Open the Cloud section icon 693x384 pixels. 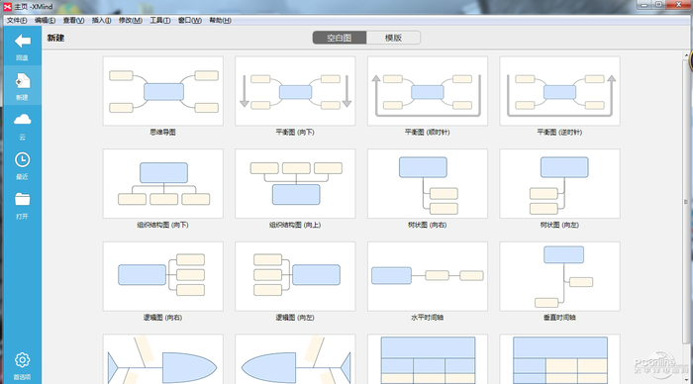click(22, 120)
